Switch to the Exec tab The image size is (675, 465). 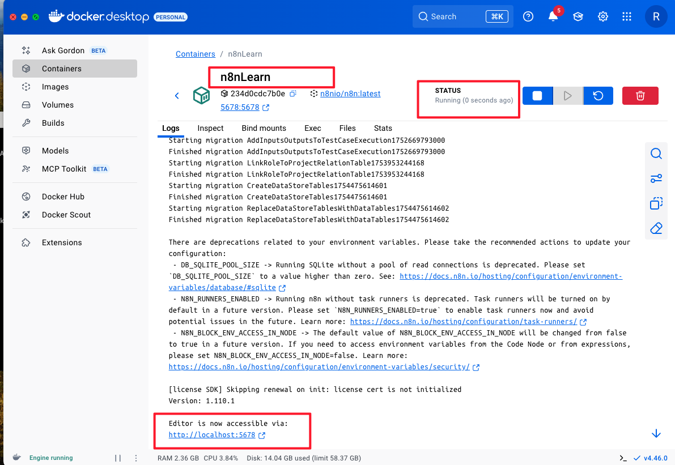(x=312, y=128)
